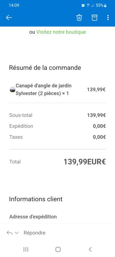This screenshot has height=257, width=115.
Task: Tap the Répondre reply field
Action: point(34,233)
